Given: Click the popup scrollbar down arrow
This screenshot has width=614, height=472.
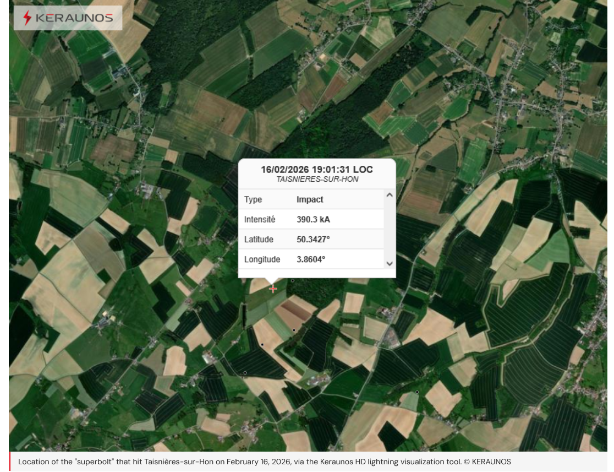Looking at the screenshot, I should [390, 264].
